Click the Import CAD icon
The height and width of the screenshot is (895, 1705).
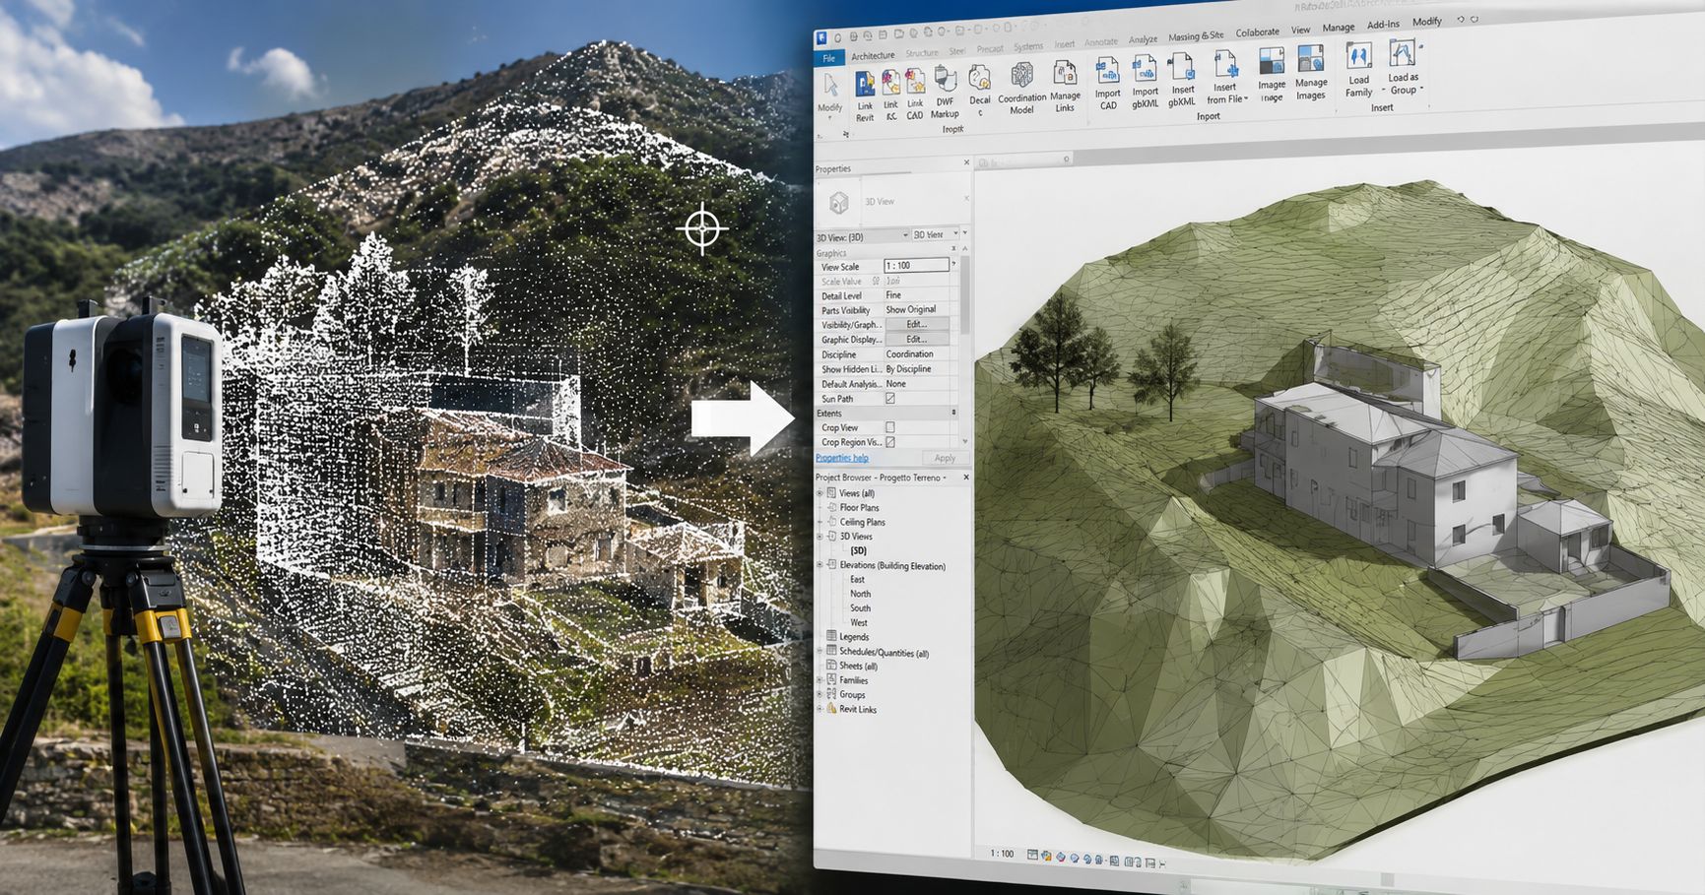(1107, 71)
